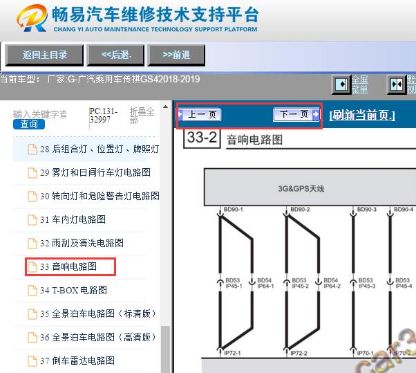Click the IP72-1 connector label
This screenshot has height=373, width=416.
(232, 353)
